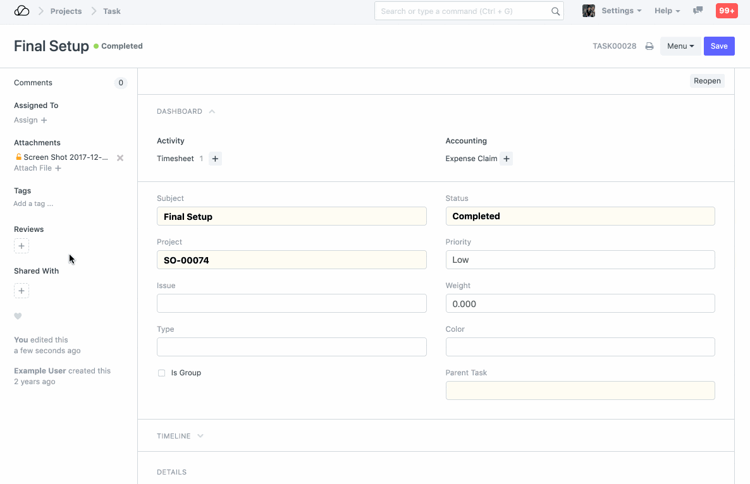
Task: Share document using Shared With plus box
Action: pos(22,291)
